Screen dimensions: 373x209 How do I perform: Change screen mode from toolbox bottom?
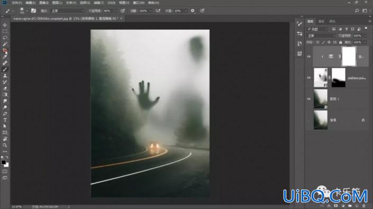point(5,178)
